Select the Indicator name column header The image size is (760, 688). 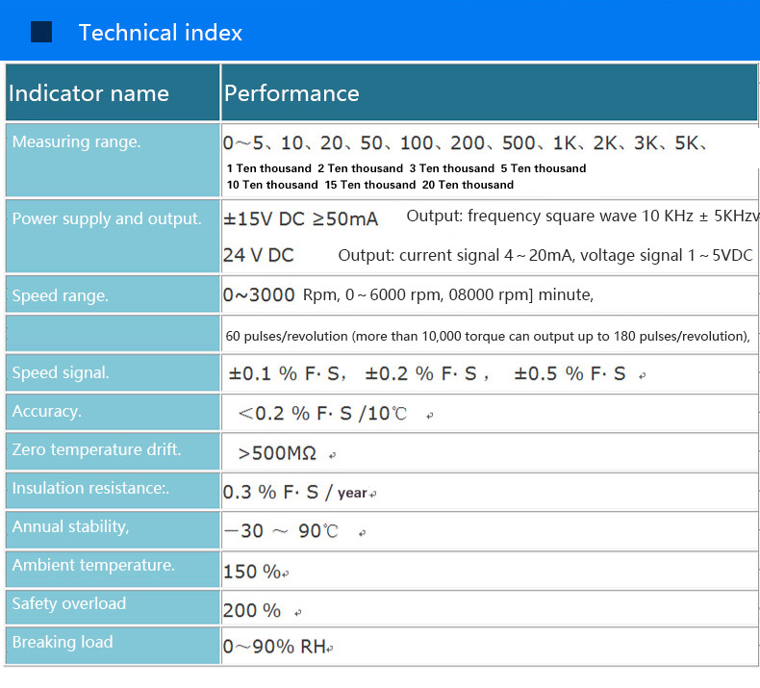89,93
